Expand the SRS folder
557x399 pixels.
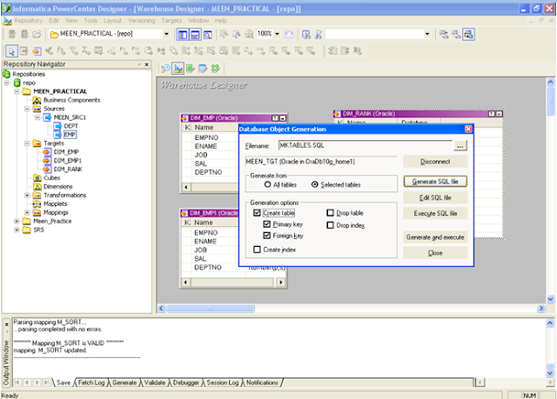click(x=17, y=229)
